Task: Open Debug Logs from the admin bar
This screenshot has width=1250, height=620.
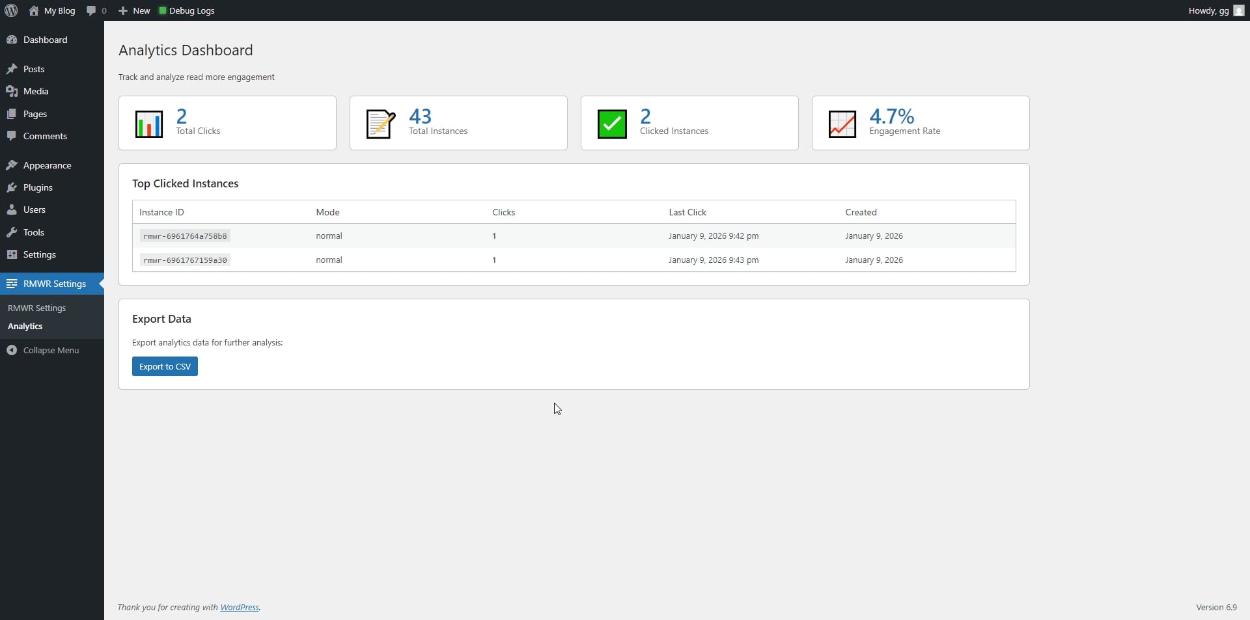Action: click(x=186, y=10)
